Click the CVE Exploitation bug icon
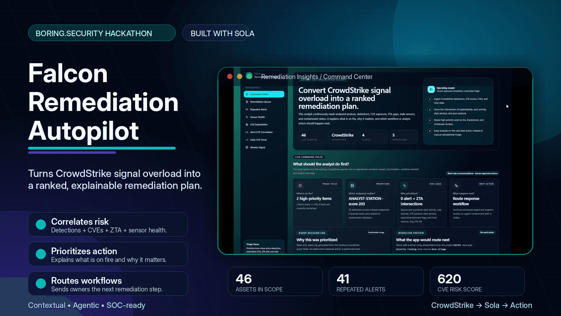 coord(247,125)
